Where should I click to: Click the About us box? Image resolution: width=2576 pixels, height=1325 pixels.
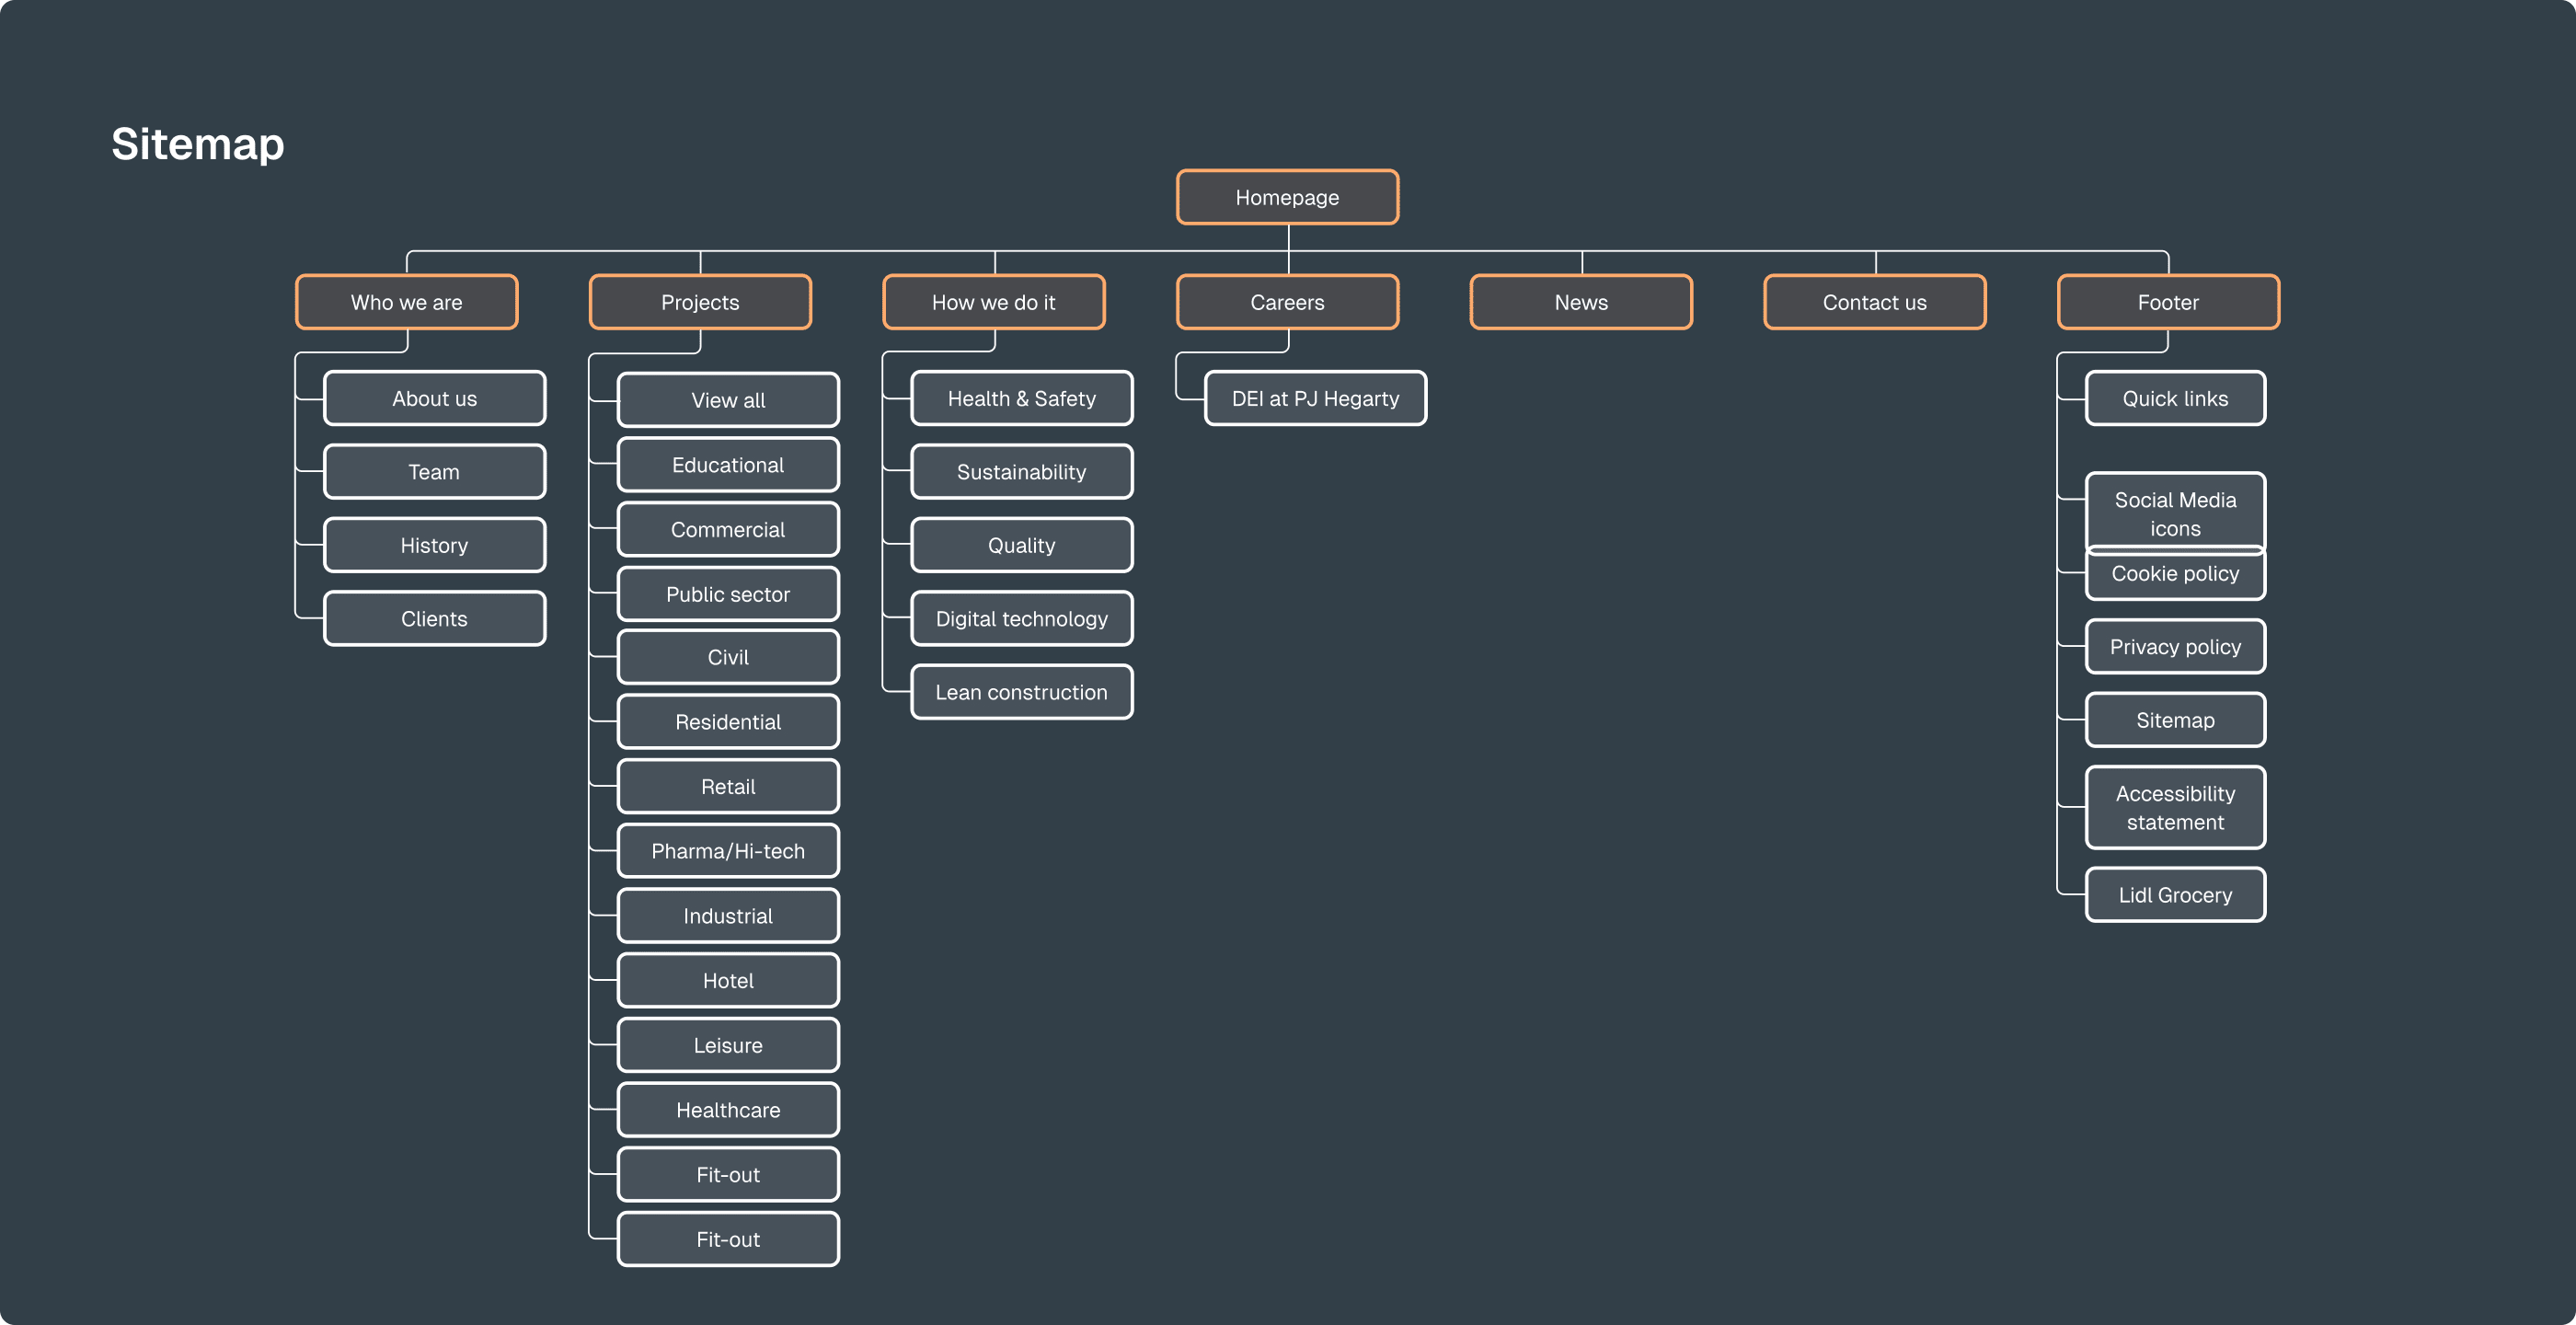(434, 398)
